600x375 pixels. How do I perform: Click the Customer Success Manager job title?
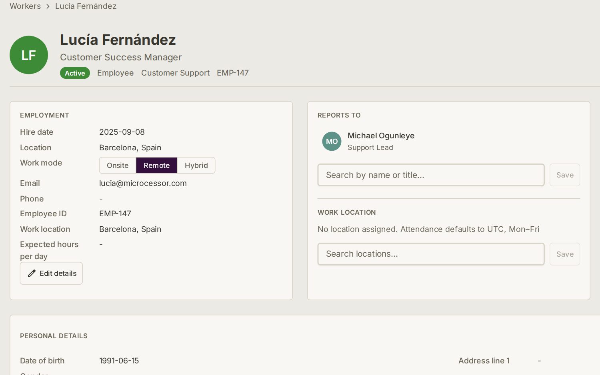(121, 58)
